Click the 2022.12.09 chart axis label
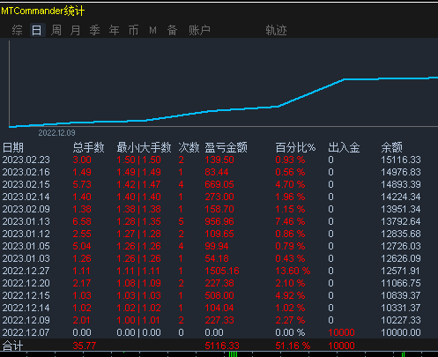The image size is (438, 357). click(x=56, y=133)
